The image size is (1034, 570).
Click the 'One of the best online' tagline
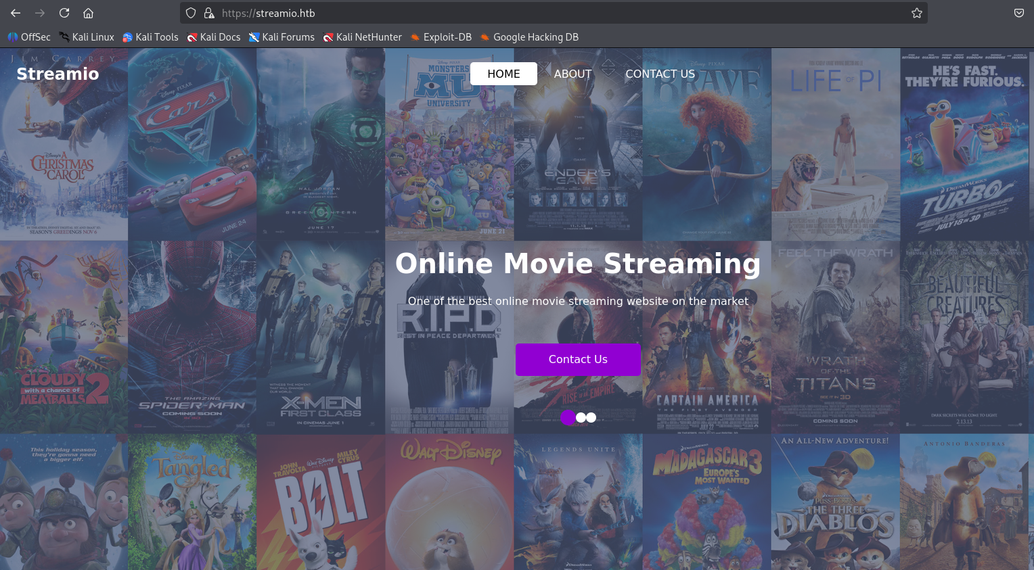(x=578, y=302)
